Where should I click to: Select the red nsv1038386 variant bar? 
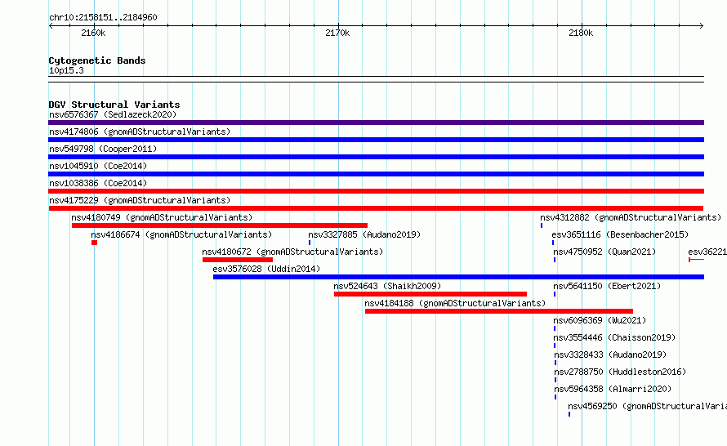[x=376, y=191]
